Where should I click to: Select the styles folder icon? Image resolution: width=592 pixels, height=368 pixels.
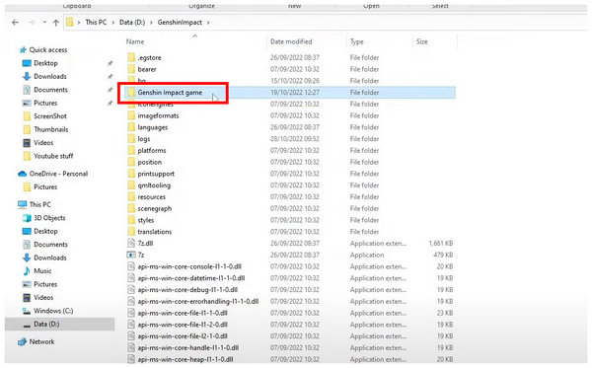click(131, 220)
